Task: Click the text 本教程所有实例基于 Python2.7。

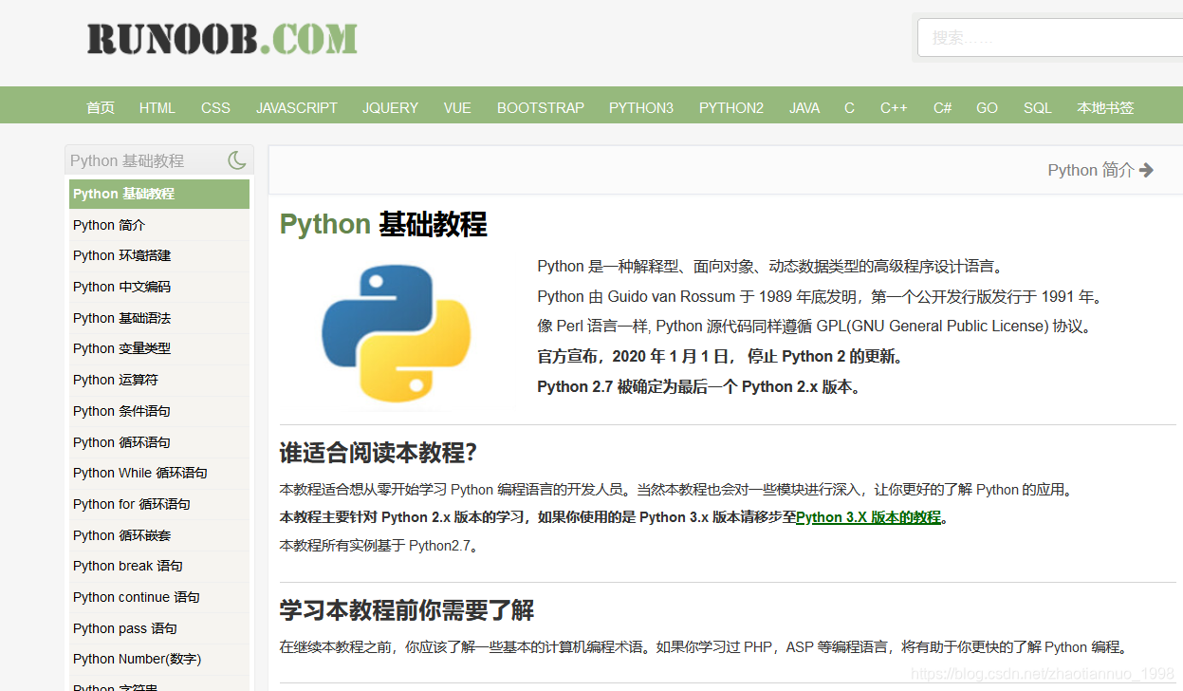Action: tap(380, 546)
